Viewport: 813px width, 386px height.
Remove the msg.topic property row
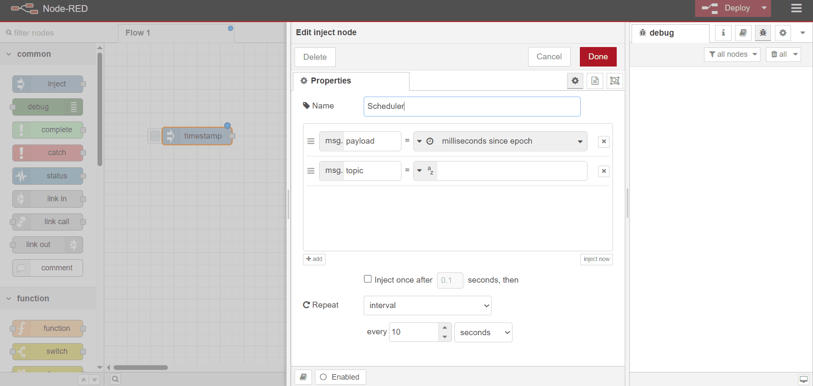604,171
